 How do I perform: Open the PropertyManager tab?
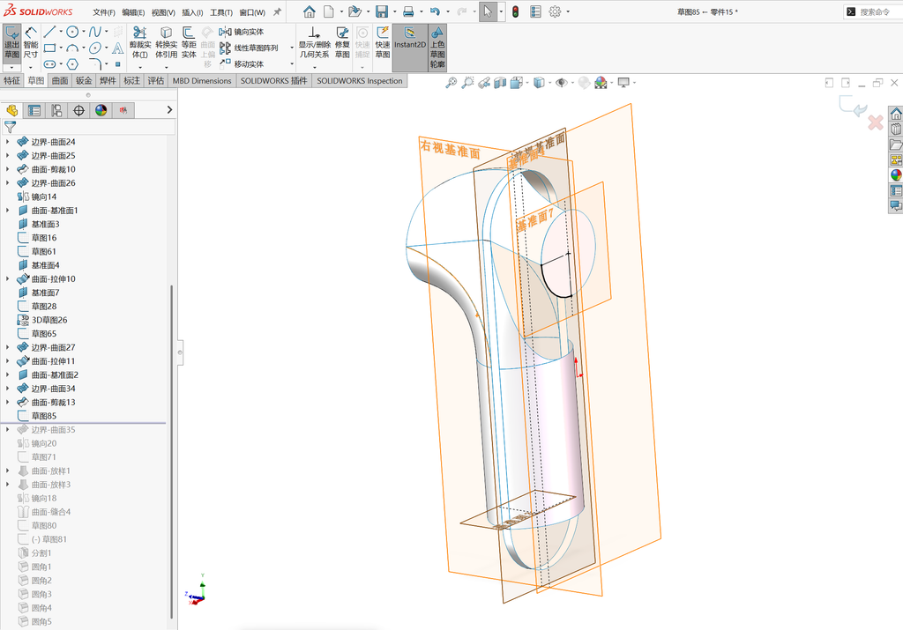tap(34, 110)
